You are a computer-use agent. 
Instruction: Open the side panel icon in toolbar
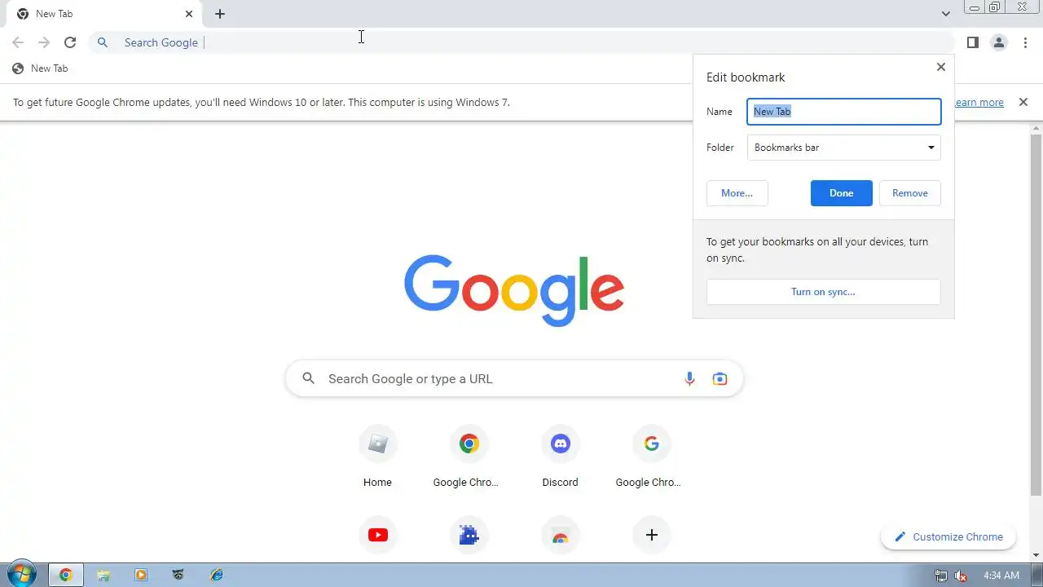tap(972, 42)
